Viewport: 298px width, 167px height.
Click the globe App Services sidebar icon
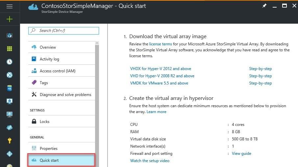click(x=10, y=75)
